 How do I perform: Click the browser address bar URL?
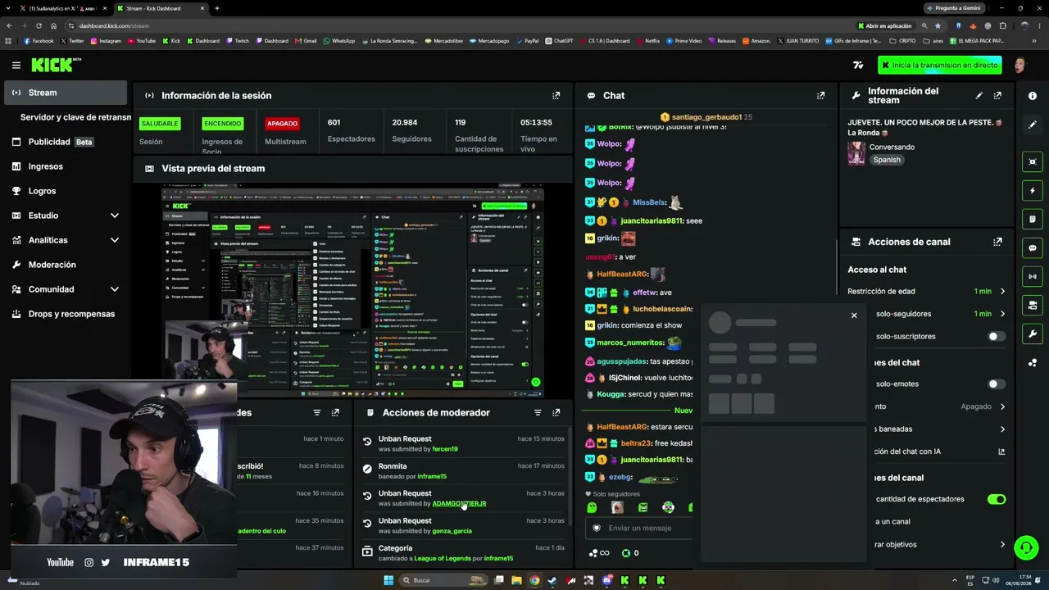(114, 25)
